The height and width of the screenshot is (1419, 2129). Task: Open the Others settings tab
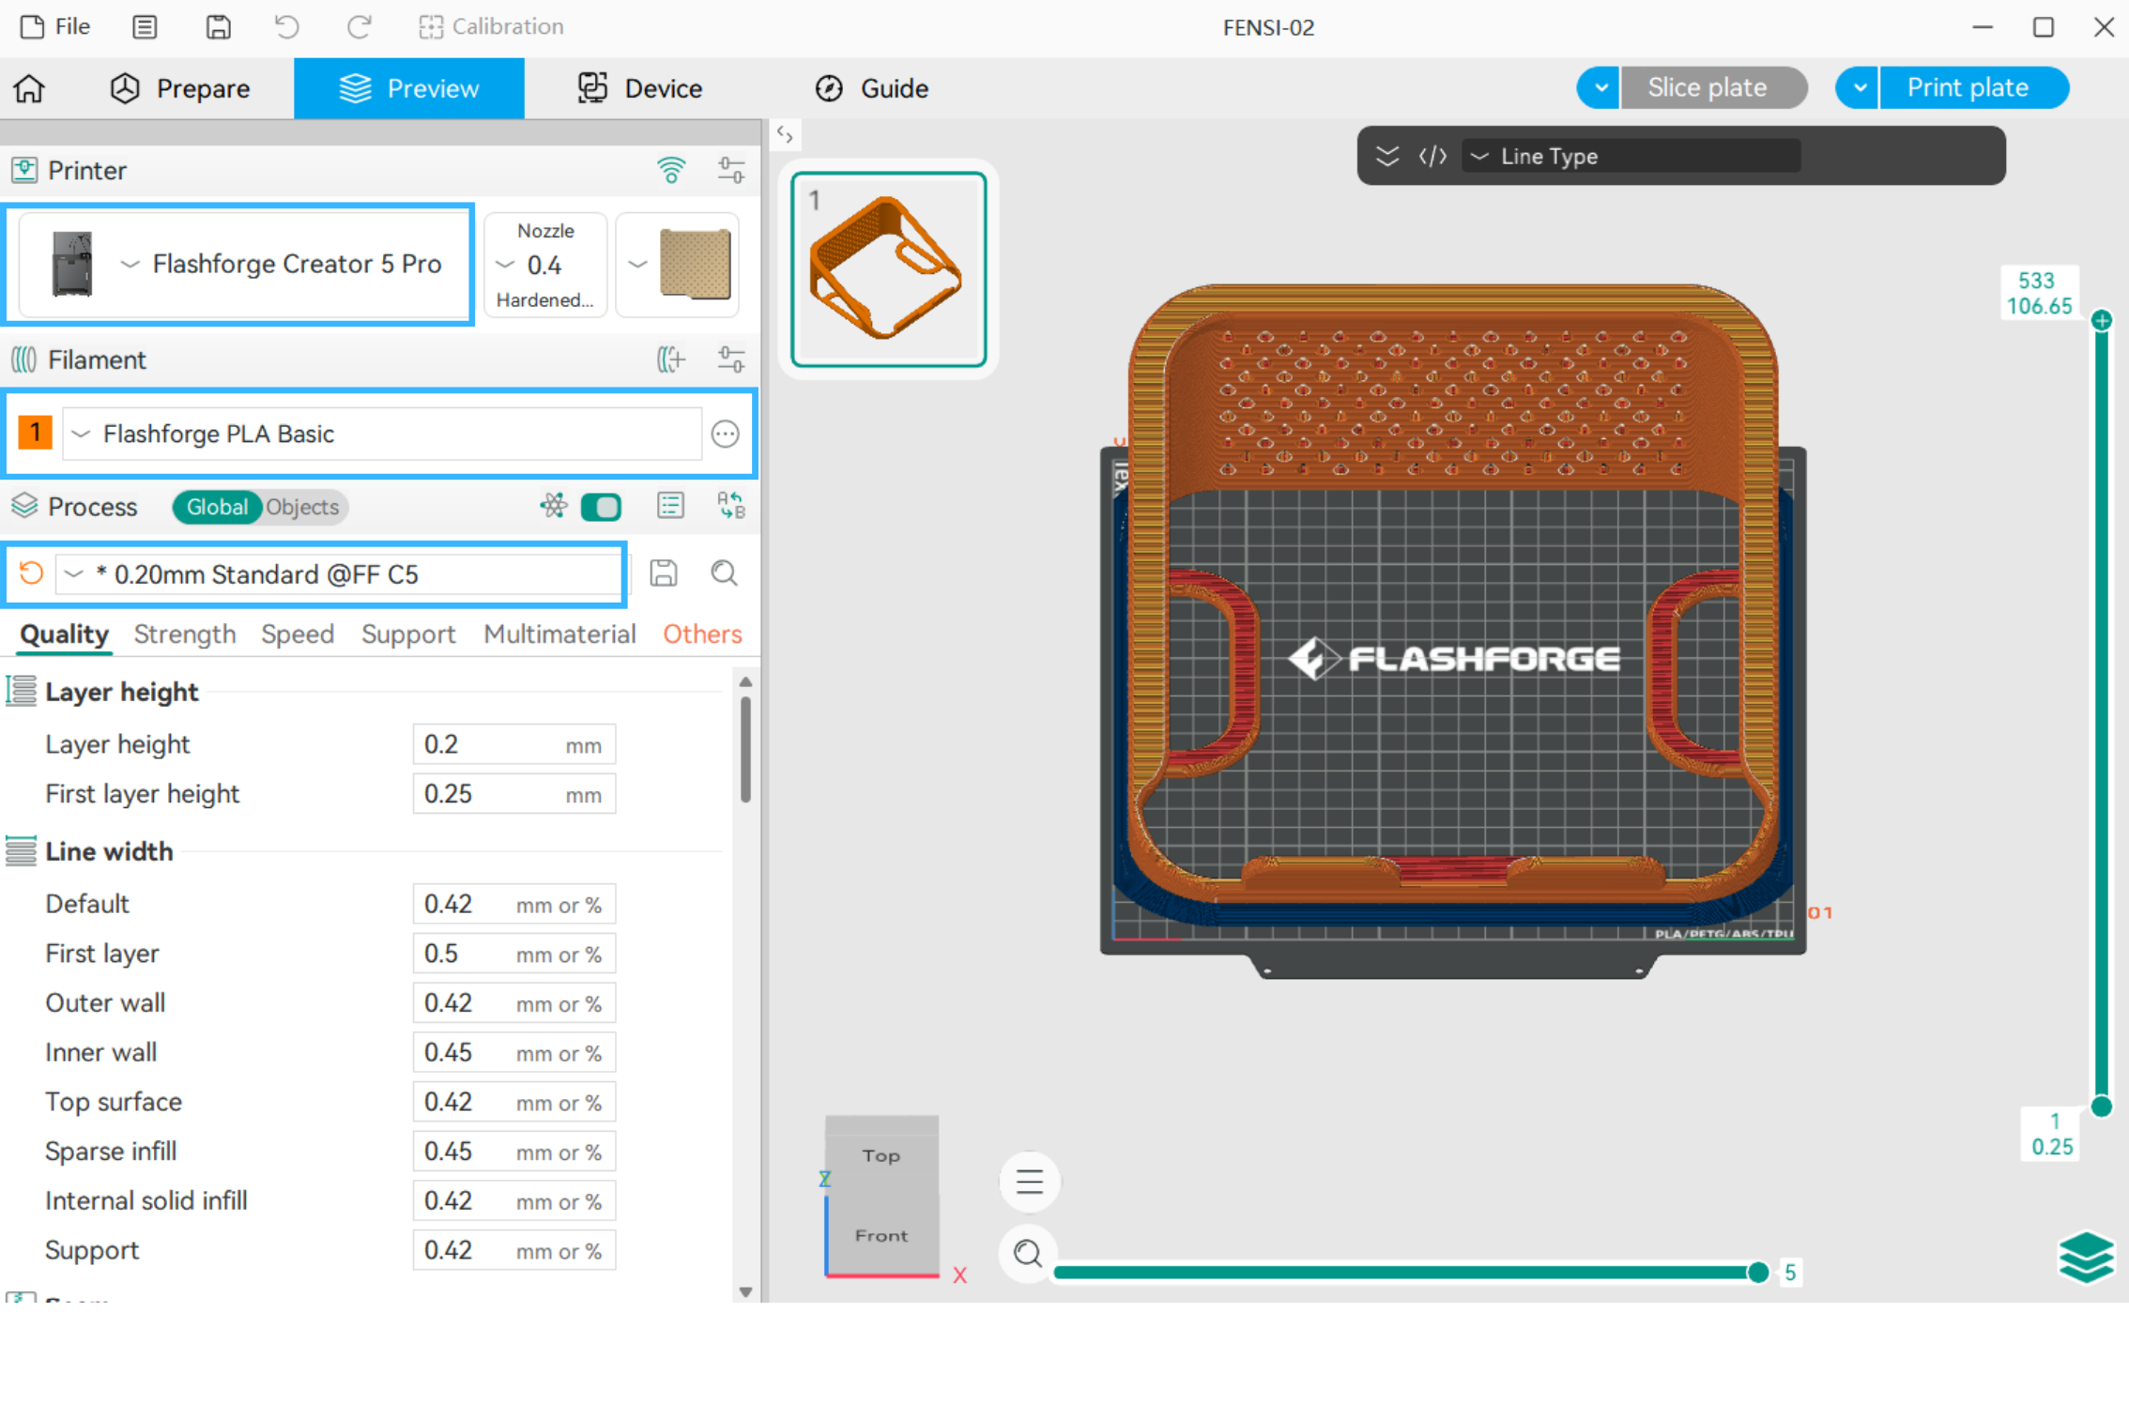click(x=702, y=634)
